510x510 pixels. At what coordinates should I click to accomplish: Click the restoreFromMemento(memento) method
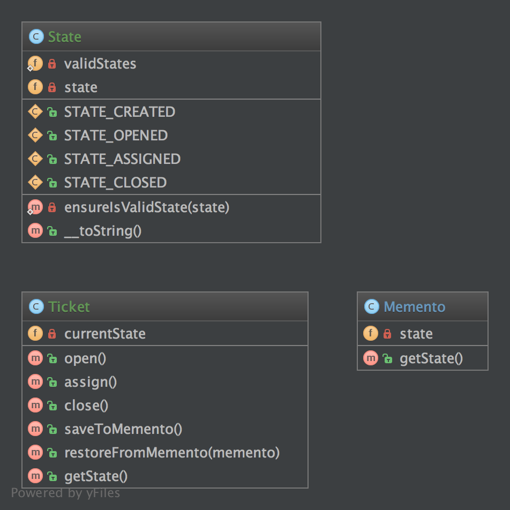pyautogui.click(x=172, y=453)
